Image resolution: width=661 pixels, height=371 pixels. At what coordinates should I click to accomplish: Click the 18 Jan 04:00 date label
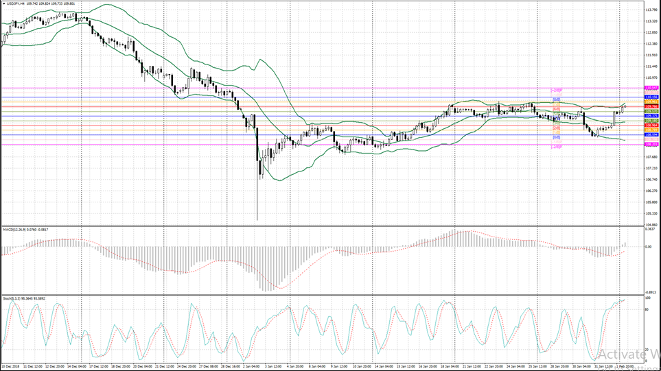coord(450,367)
